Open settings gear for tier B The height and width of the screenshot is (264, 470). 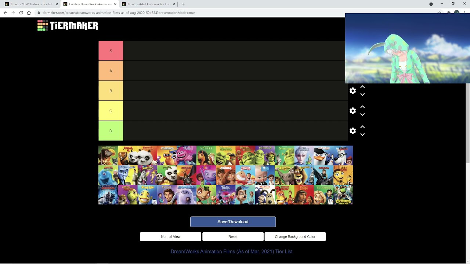point(352,91)
